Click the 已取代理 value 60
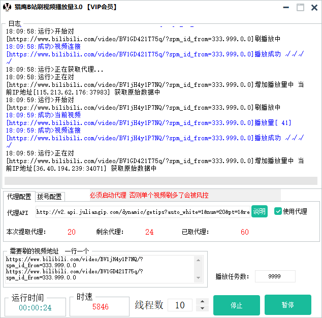Viewport: 322px width, 318px height. [x=245, y=232]
